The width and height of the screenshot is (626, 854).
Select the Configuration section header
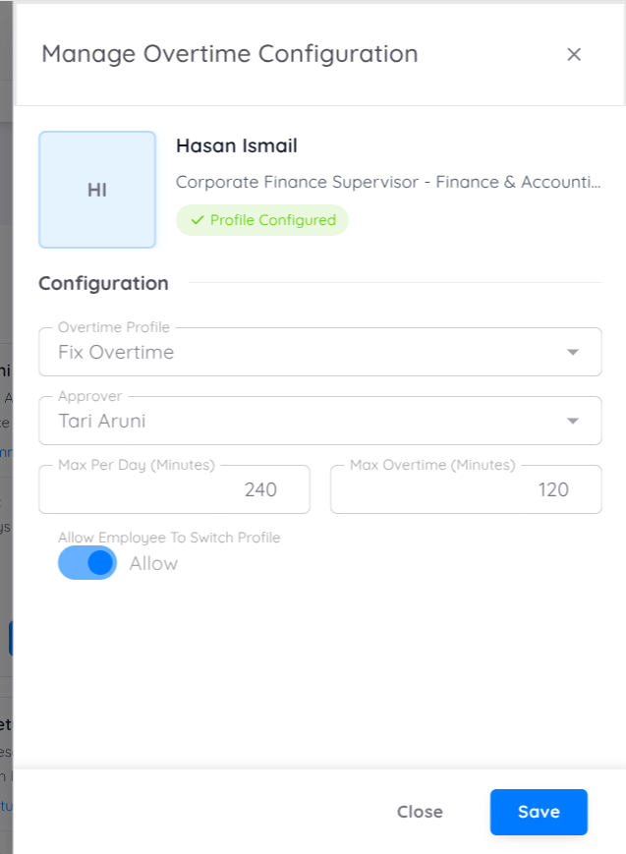pyautogui.click(x=103, y=283)
